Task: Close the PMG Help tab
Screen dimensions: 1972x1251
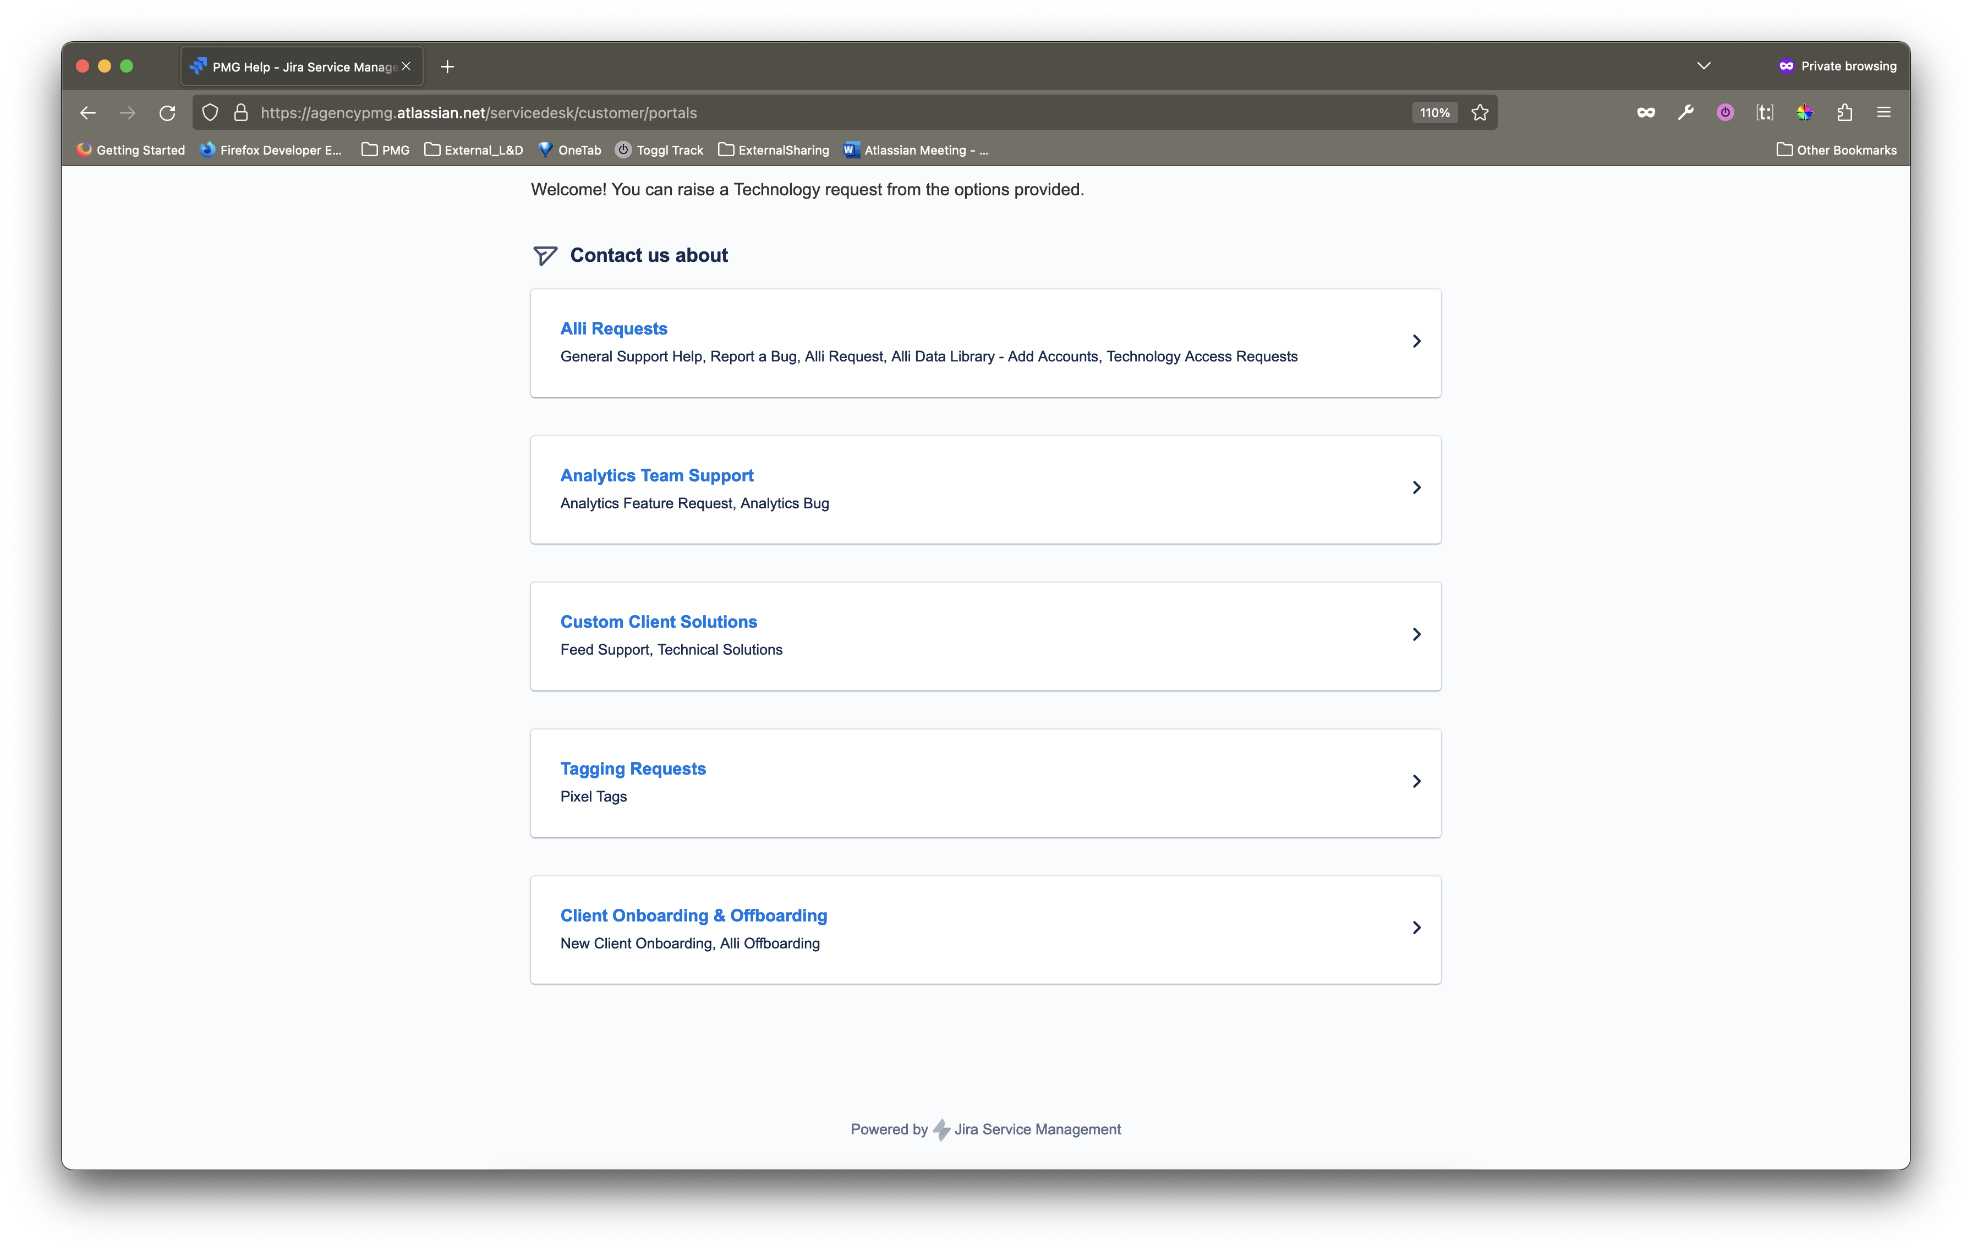Action: click(x=406, y=67)
